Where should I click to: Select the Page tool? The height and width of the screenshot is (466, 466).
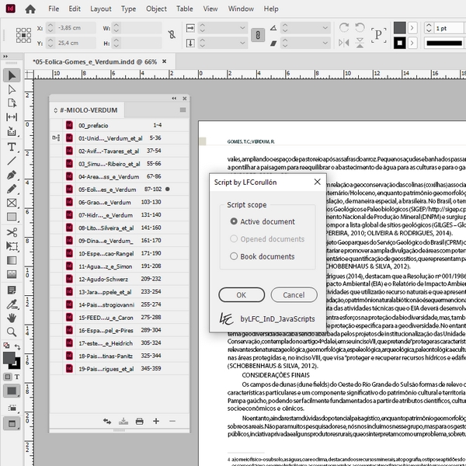pos(12,103)
